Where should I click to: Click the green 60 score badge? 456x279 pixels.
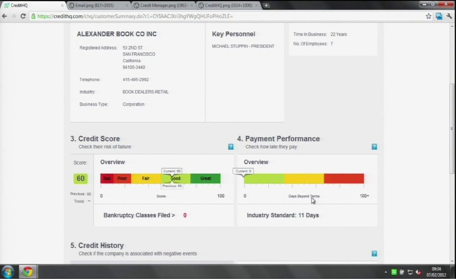click(80, 178)
